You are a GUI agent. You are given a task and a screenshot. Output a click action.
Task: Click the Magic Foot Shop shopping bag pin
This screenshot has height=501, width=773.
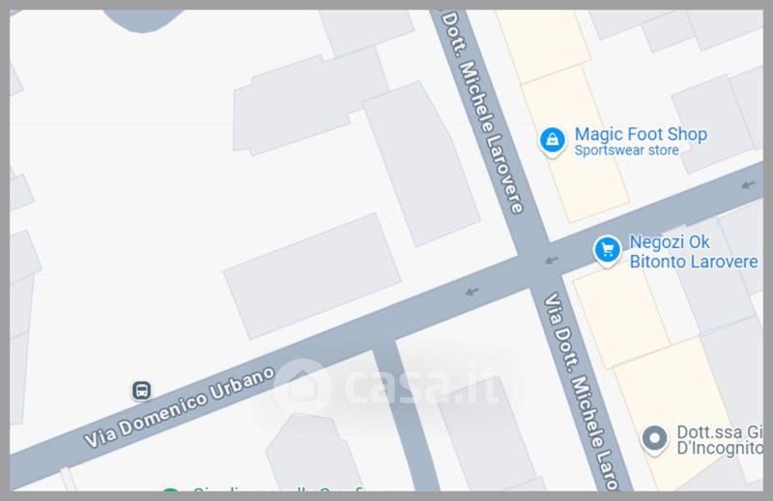(x=552, y=141)
